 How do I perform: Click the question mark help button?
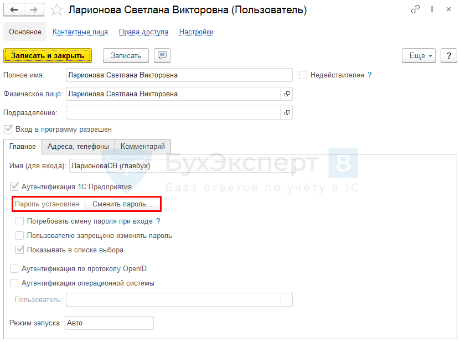(x=449, y=55)
